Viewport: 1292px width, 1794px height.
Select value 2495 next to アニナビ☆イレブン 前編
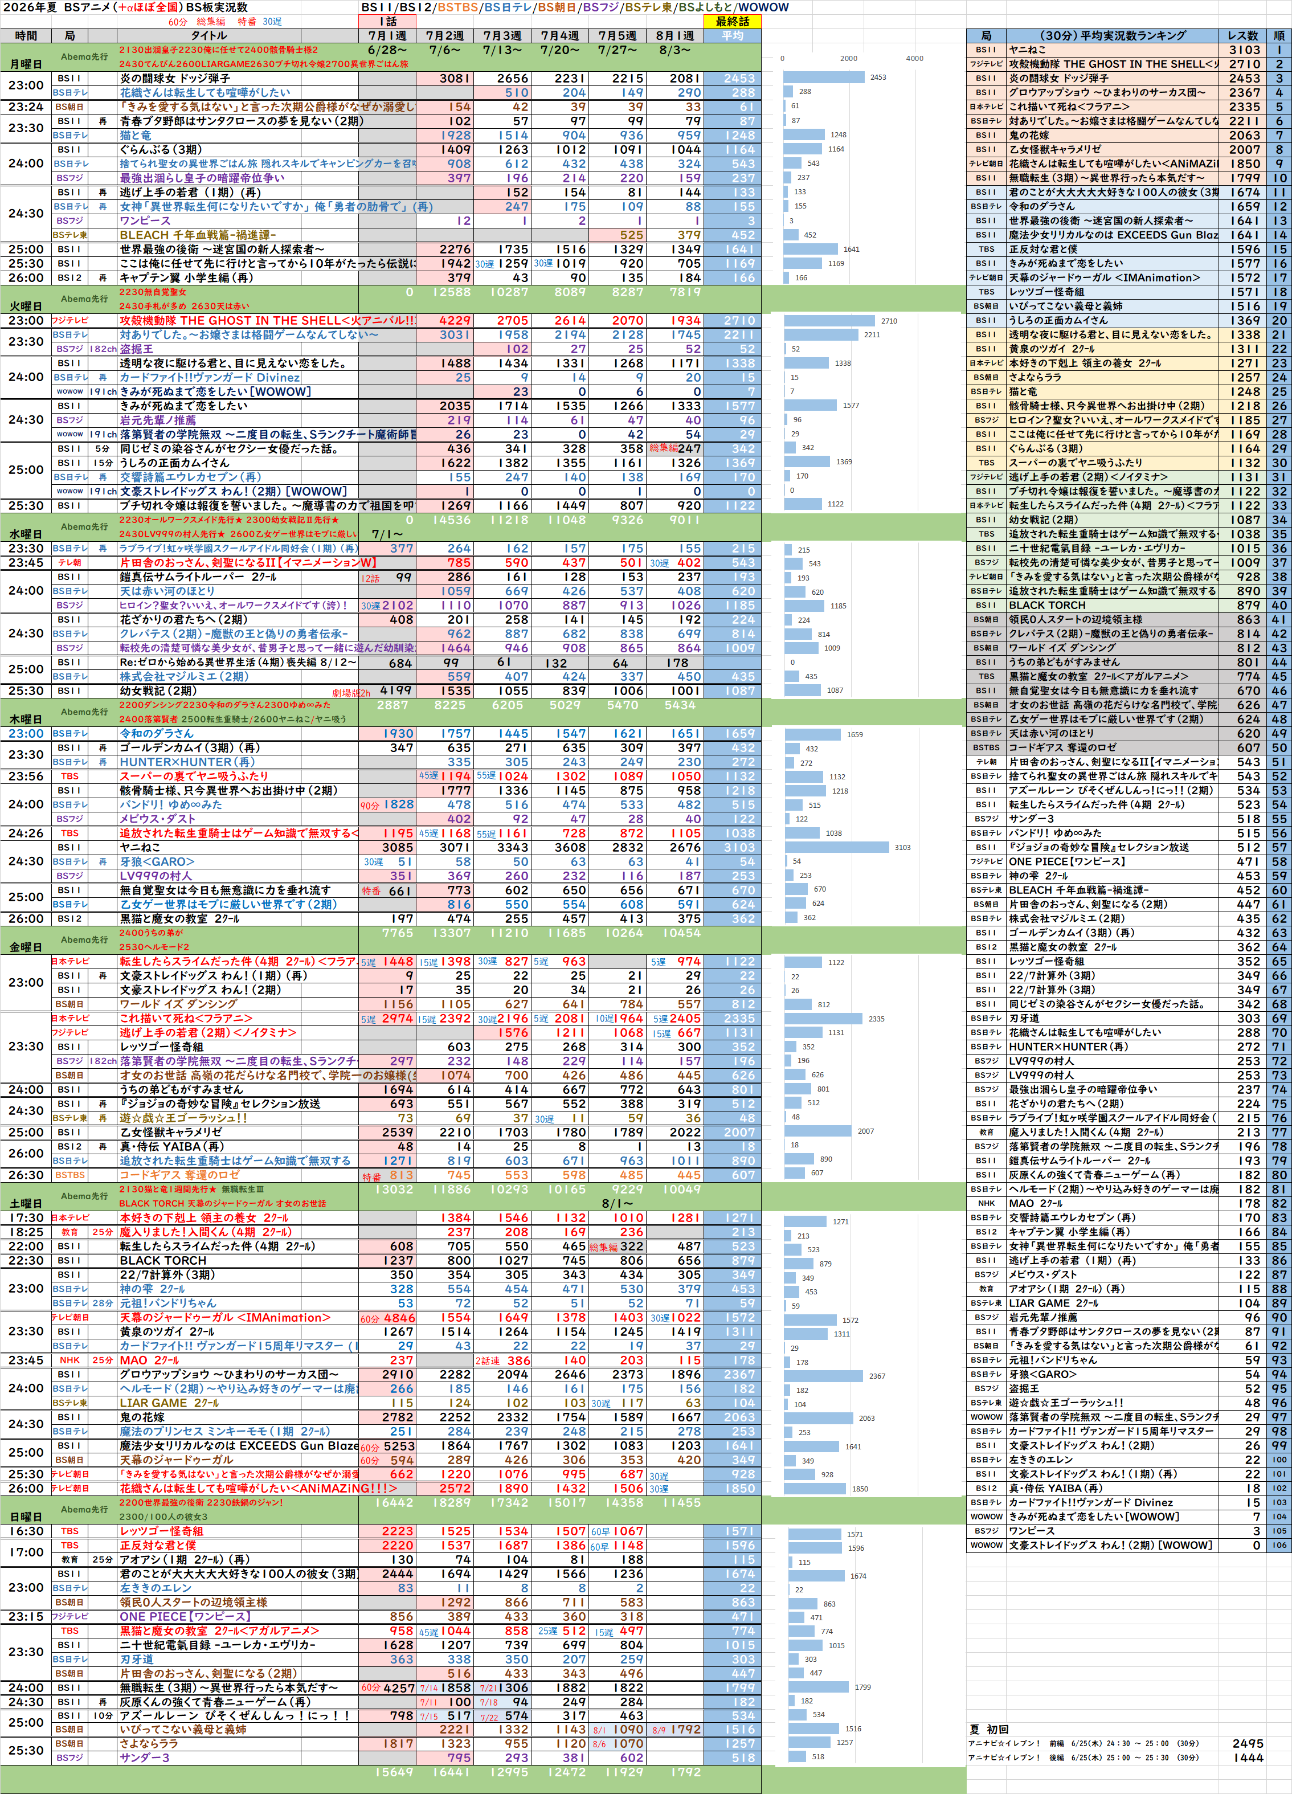(x=1249, y=1743)
